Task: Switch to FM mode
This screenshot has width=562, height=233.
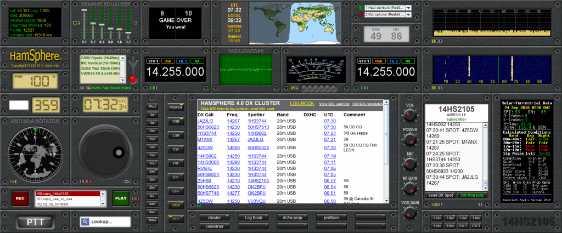Action: [x=176, y=163]
